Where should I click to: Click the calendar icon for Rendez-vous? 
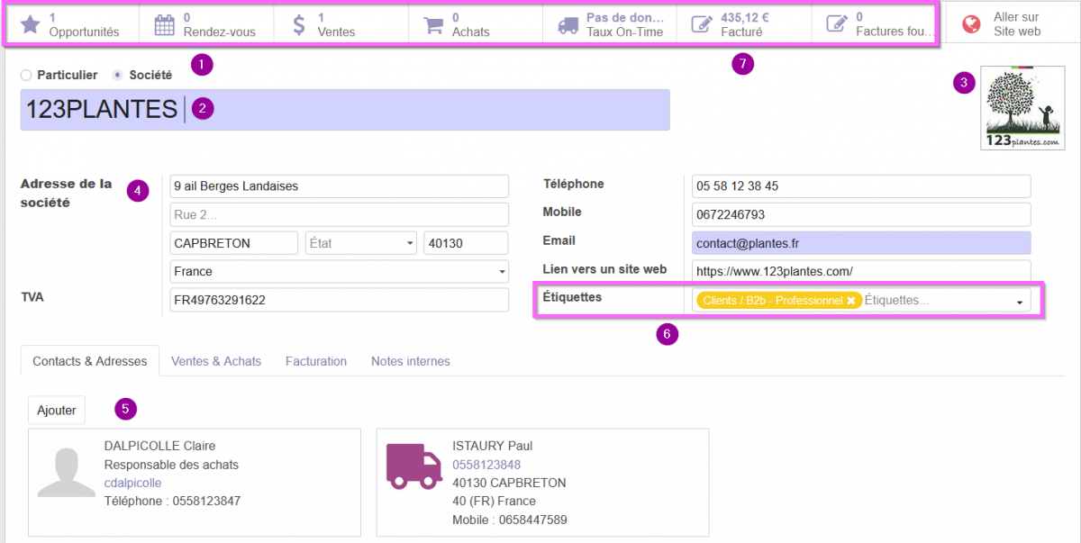click(x=164, y=24)
